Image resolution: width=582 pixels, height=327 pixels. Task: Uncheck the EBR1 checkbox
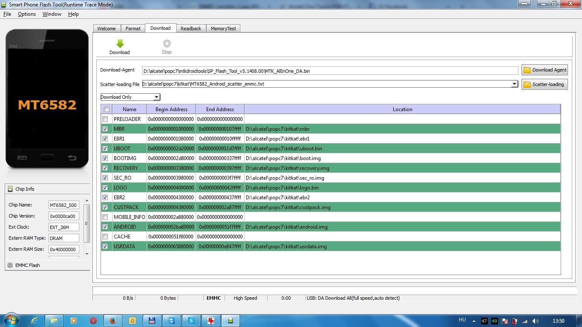tap(105, 139)
